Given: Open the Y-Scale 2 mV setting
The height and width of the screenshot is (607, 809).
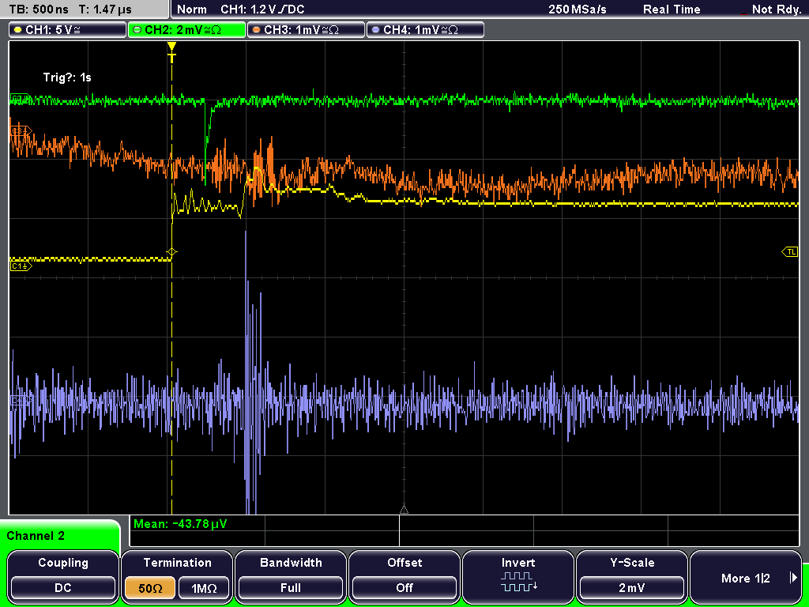Looking at the screenshot, I should coord(631,587).
